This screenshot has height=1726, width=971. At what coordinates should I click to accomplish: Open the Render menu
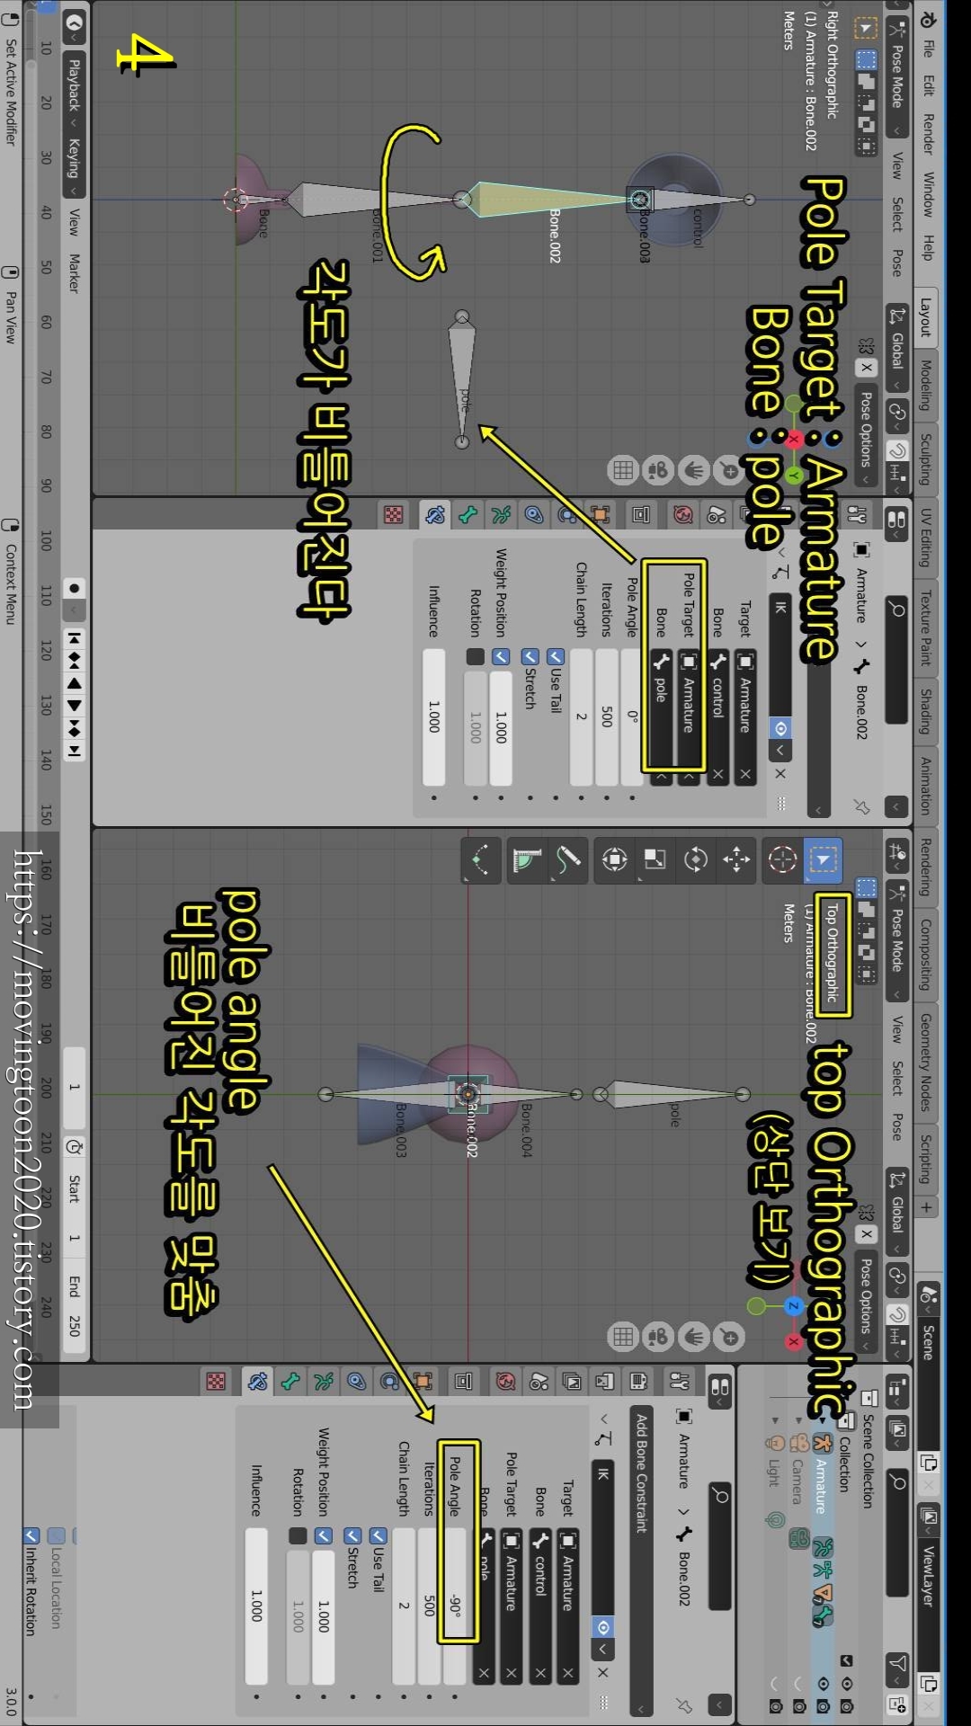click(x=927, y=133)
